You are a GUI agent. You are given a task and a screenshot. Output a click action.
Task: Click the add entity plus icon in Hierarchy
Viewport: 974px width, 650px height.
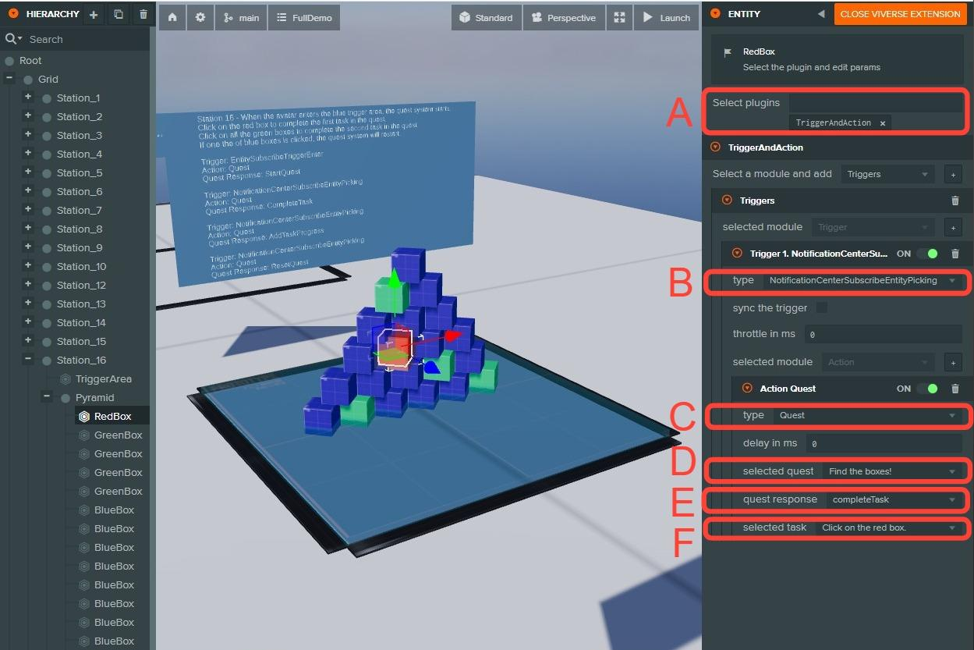pos(93,15)
